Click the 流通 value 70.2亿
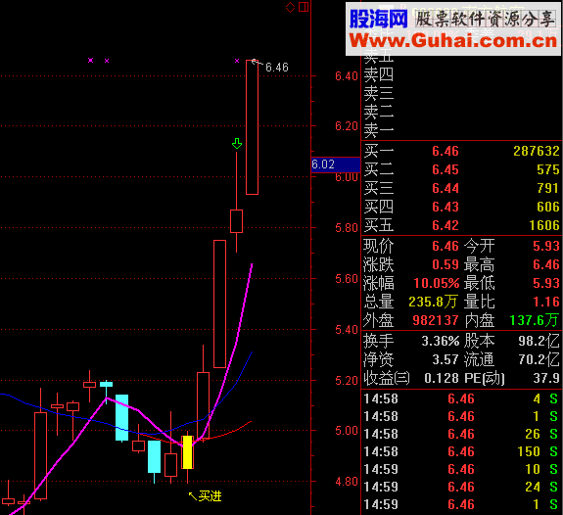The image size is (563, 515). (x=539, y=360)
